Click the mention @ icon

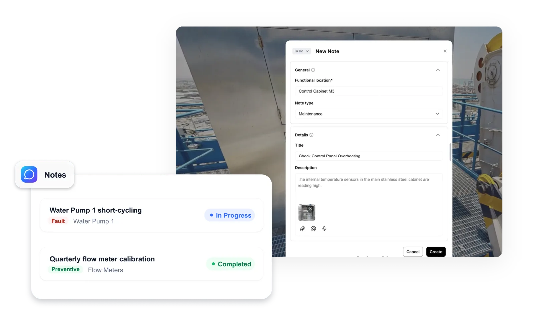(x=313, y=229)
